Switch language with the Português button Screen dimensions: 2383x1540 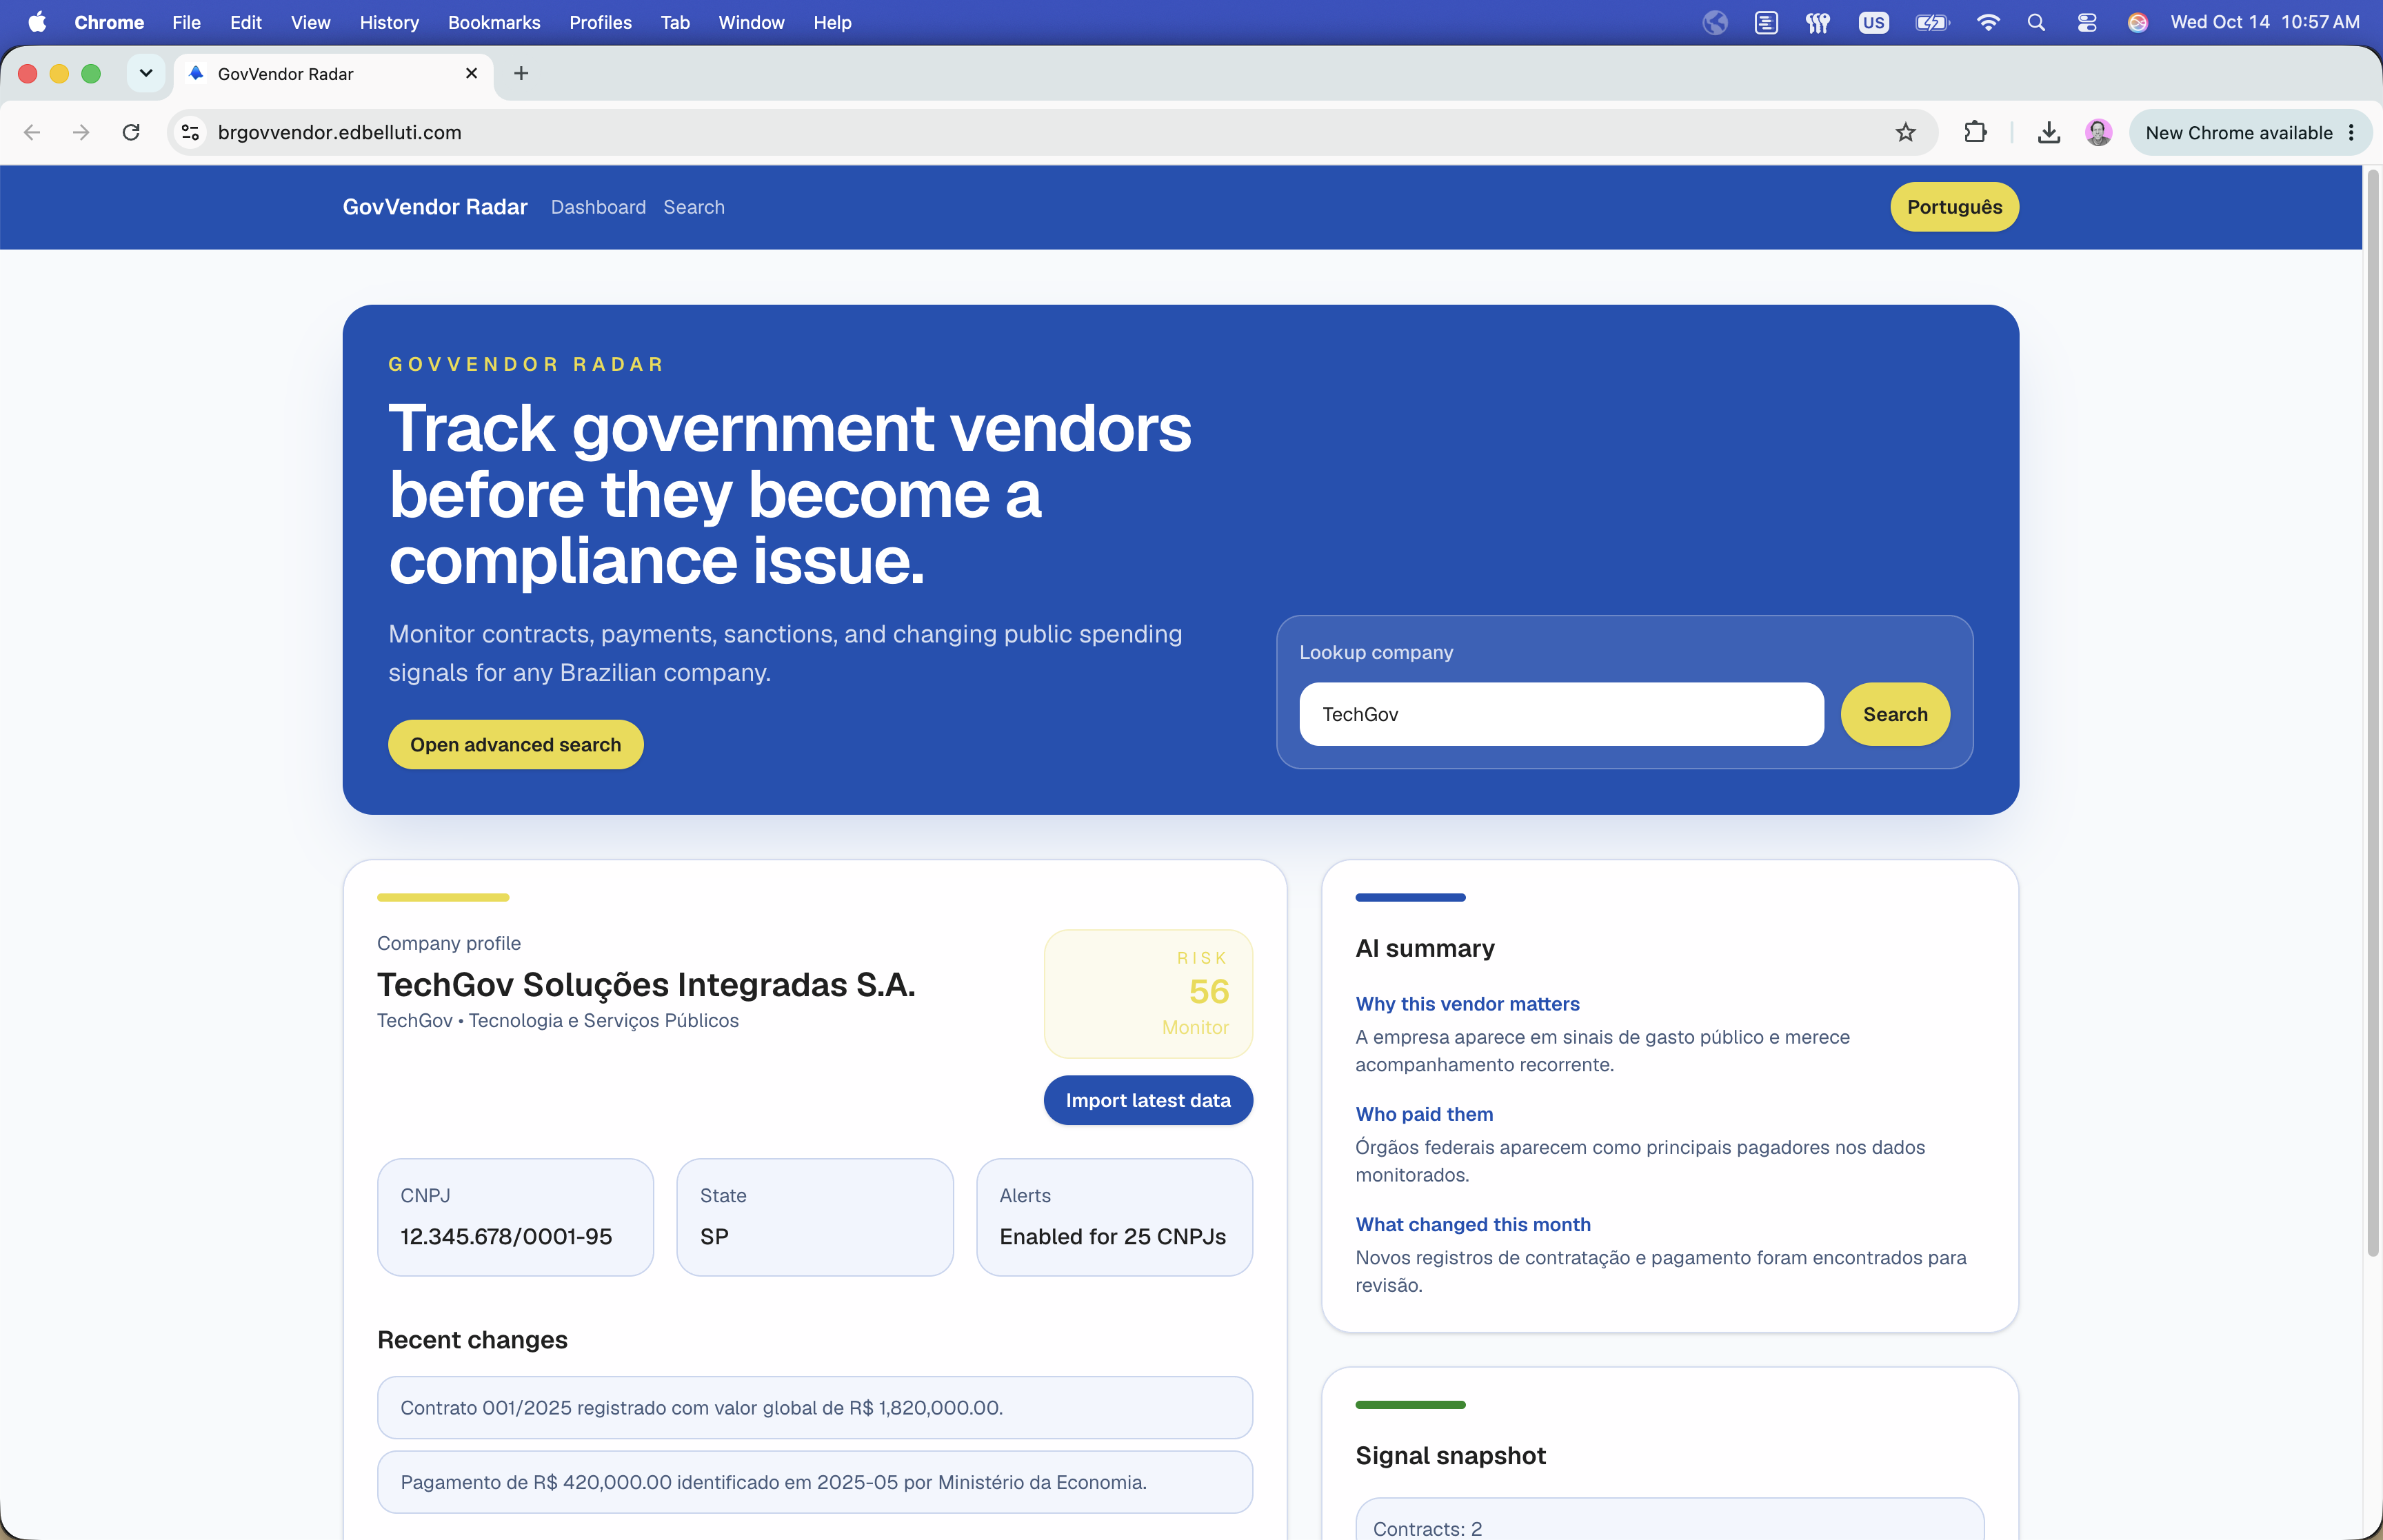click(1954, 207)
